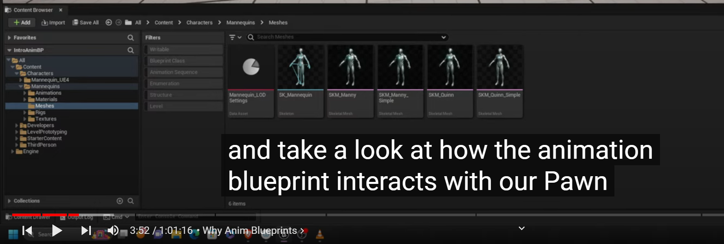The height and width of the screenshot is (244, 724).
Task: Click the Mannequins breadcrumb in the path bar
Action: click(x=241, y=22)
